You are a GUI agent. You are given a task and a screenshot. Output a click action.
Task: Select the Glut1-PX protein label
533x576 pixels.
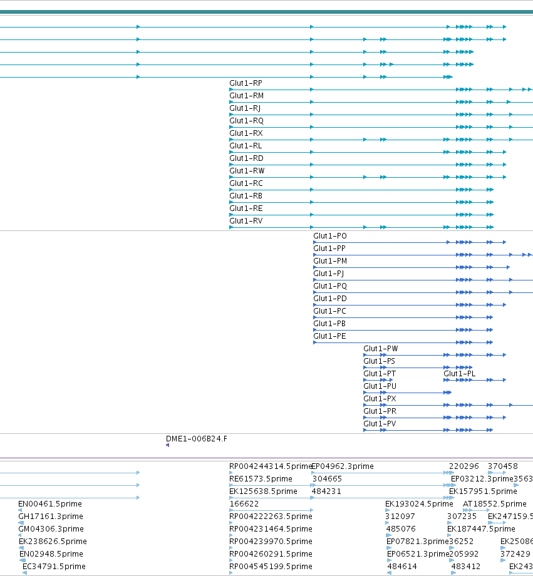tap(380, 398)
